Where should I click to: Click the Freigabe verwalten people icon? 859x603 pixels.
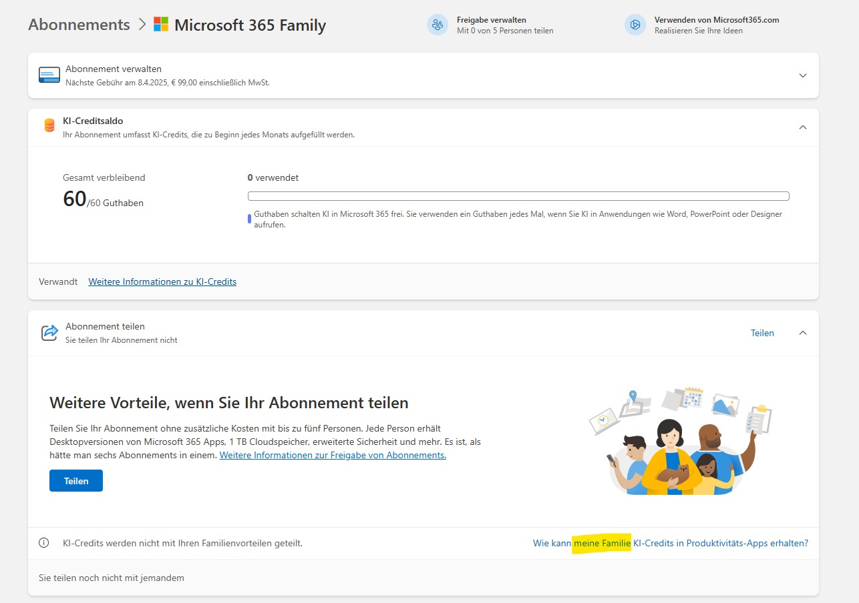438,25
